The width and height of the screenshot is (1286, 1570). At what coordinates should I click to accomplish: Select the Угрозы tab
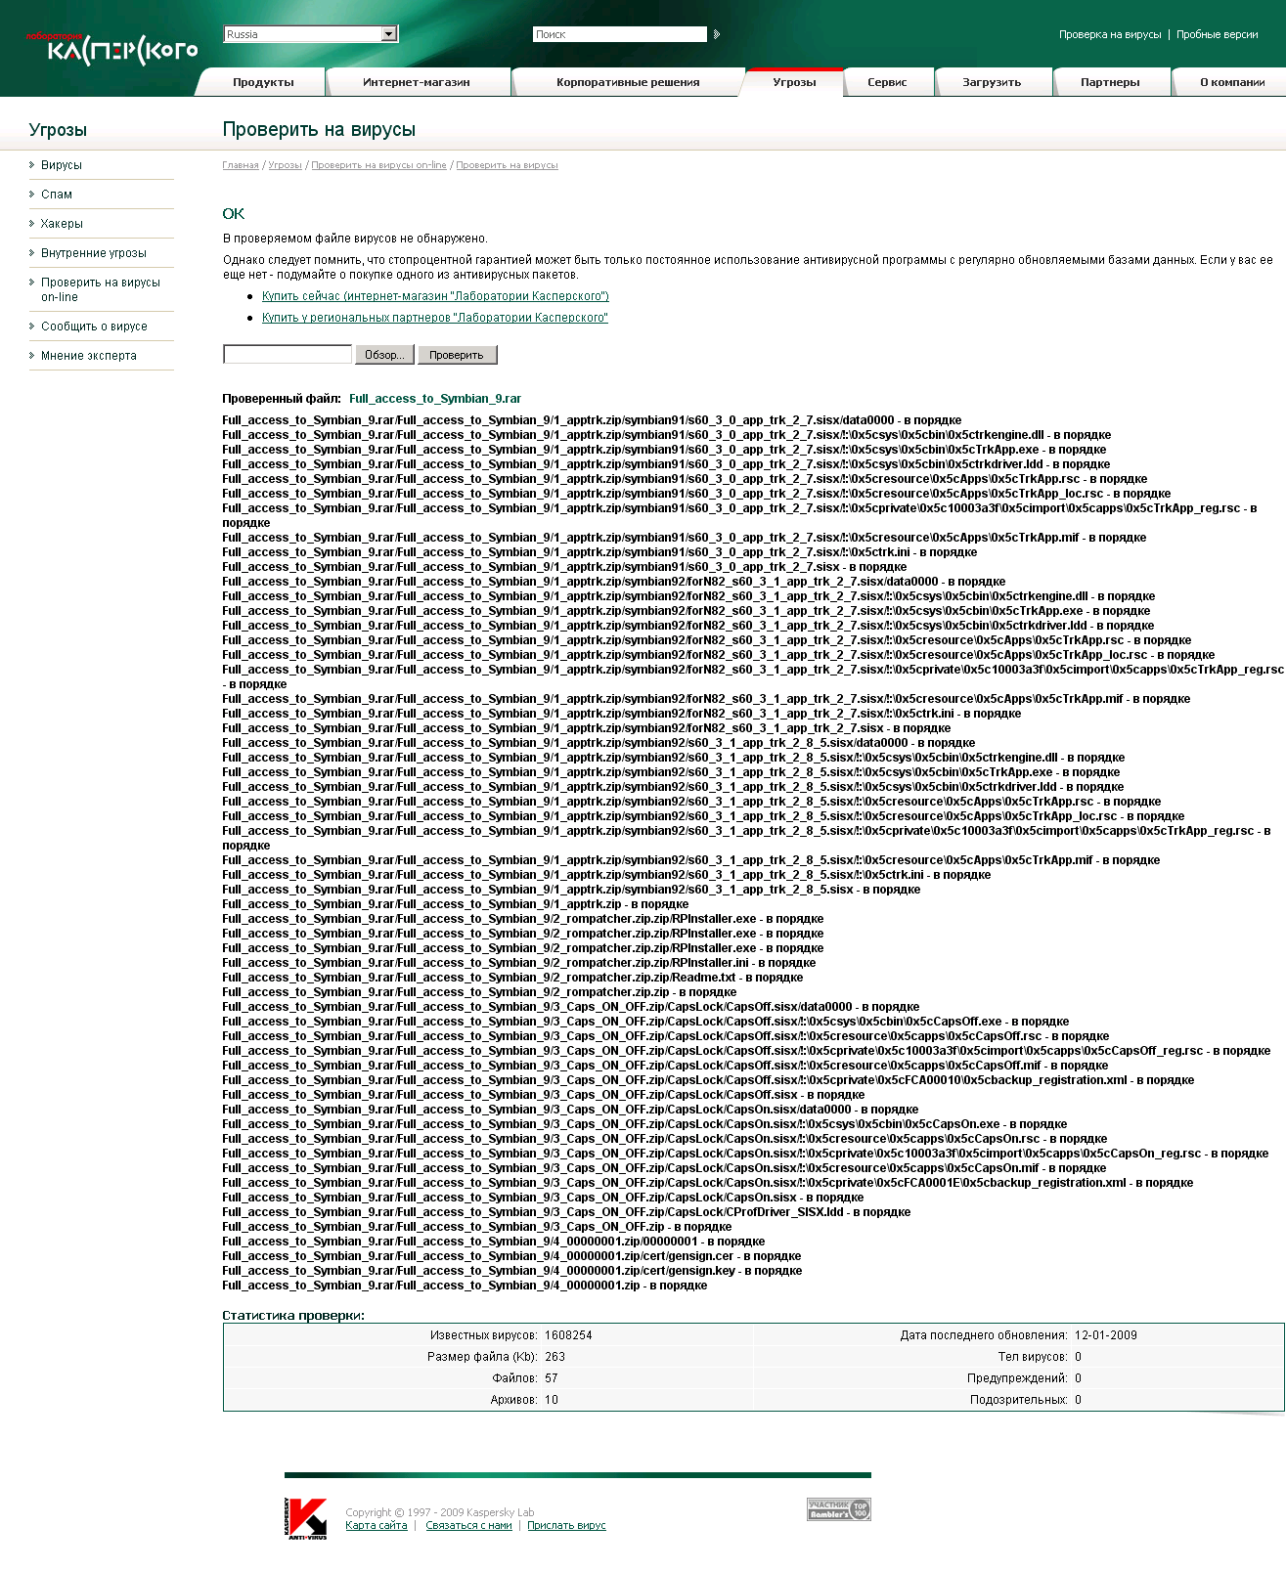[794, 82]
